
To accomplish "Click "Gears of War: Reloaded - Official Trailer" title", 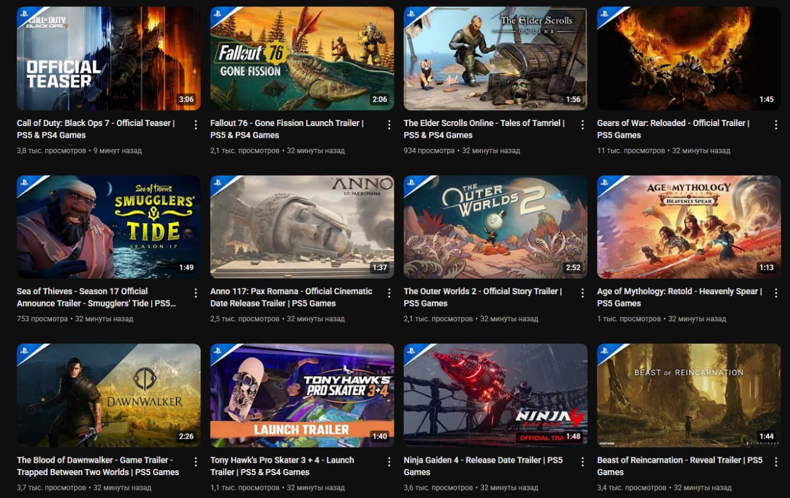I will [673, 129].
